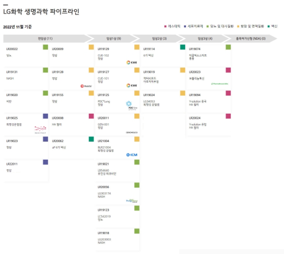Click the Medipost logo on LR19025 card
The width and height of the screenshot is (284, 254).
pyautogui.click(x=40, y=128)
